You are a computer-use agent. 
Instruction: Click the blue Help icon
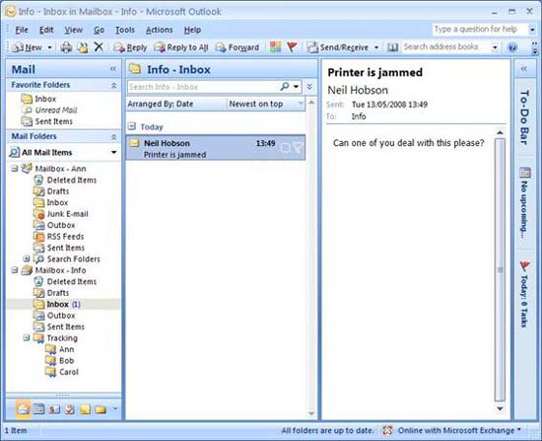point(512,47)
